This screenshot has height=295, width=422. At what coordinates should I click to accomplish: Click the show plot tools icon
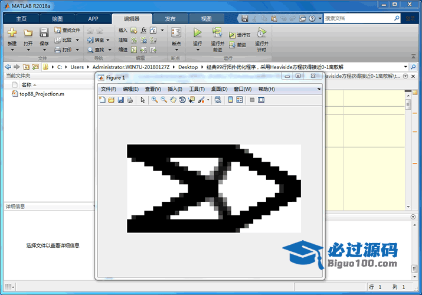point(261,100)
